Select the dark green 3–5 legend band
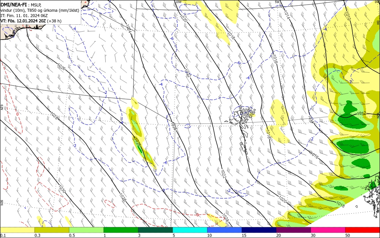This screenshot has height=238, width=380. (155, 230)
